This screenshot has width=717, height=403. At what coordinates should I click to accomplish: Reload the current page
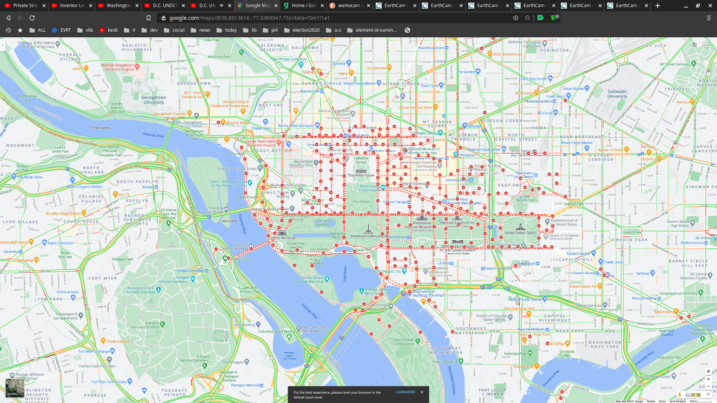coord(32,18)
